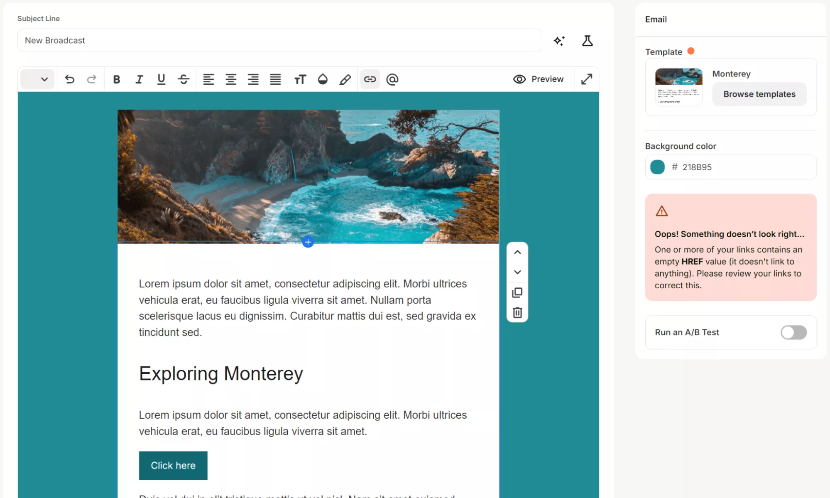Image resolution: width=830 pixels, height=498 pixels.
Task: Move block down with chevron
Action: tap(517, 272)
